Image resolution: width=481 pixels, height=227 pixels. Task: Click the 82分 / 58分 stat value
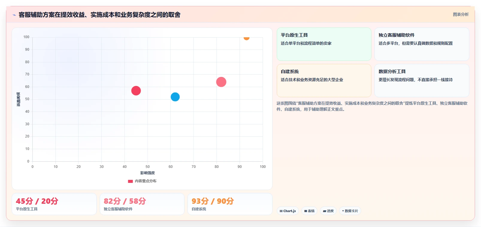(x=125, y=201)
